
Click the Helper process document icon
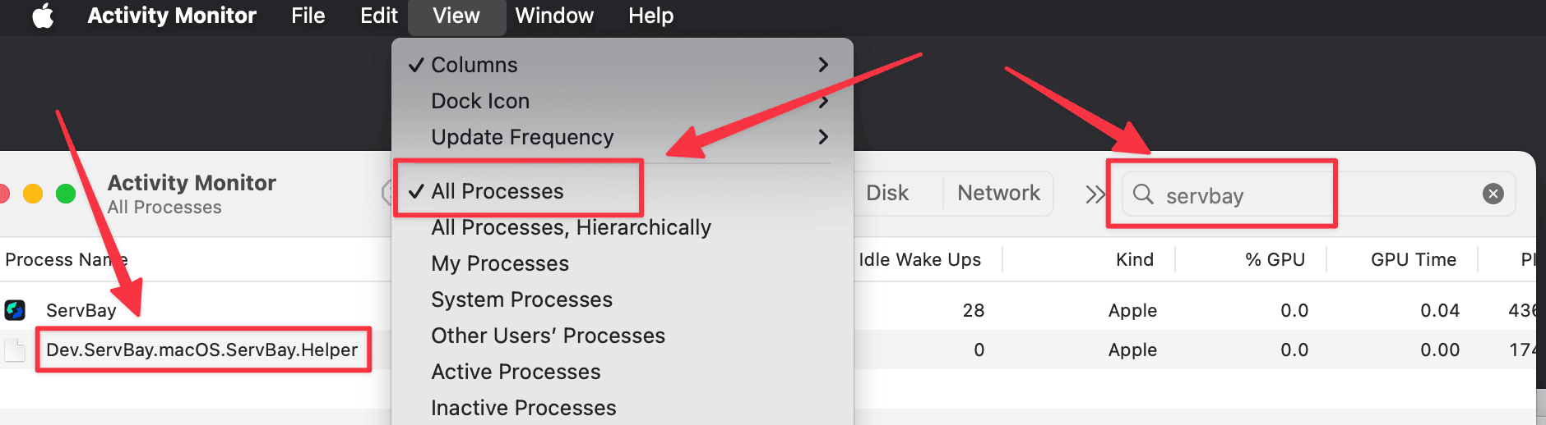click(15, 350)
